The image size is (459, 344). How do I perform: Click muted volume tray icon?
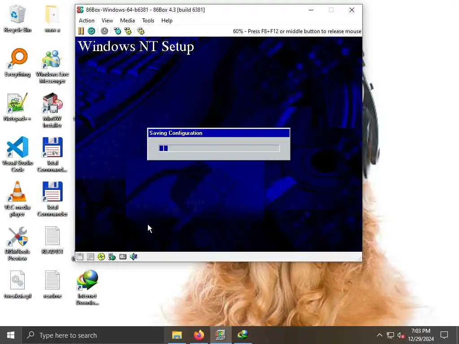[401, 335]
